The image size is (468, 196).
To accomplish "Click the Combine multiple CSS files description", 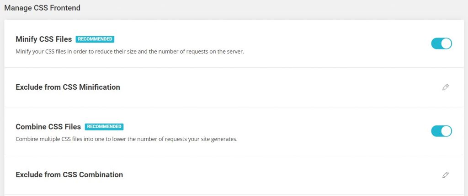I will point(126,139).
